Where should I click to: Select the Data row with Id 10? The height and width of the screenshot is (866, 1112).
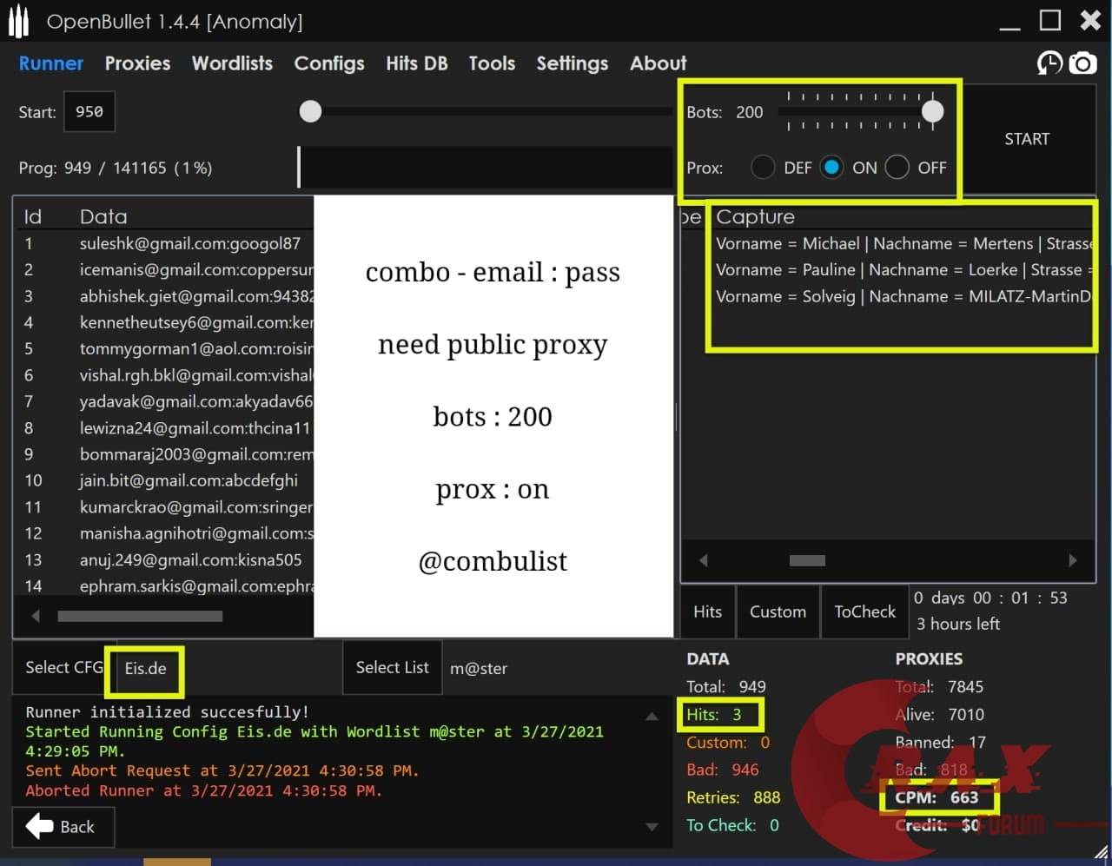[165, 480]
